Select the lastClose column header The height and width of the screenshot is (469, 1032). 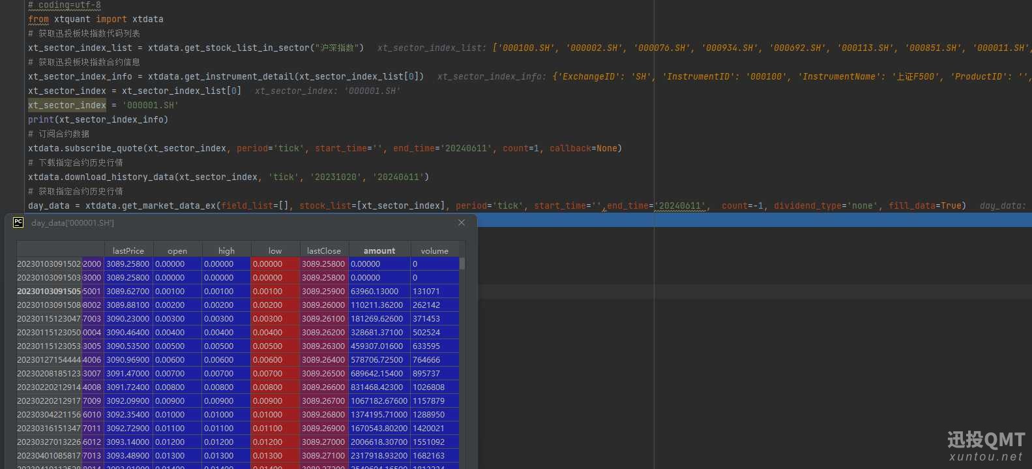324,250
